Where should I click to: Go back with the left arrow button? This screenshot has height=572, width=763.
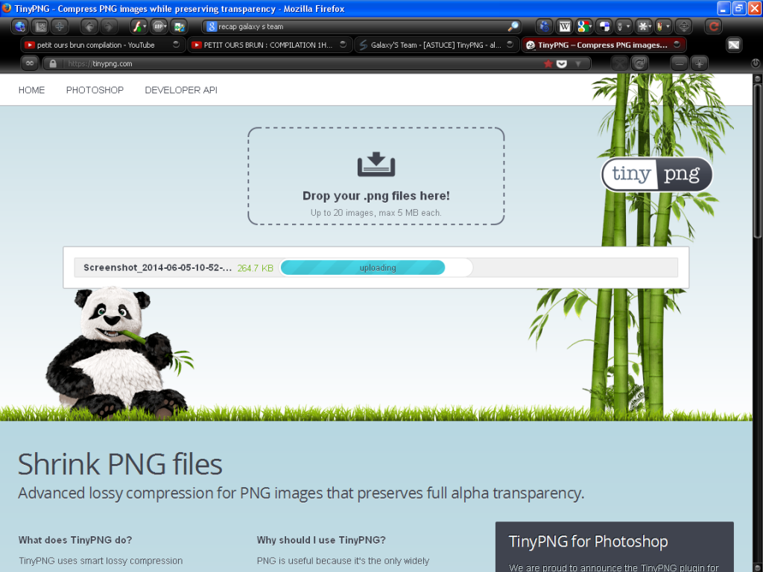tap(89, 26)
